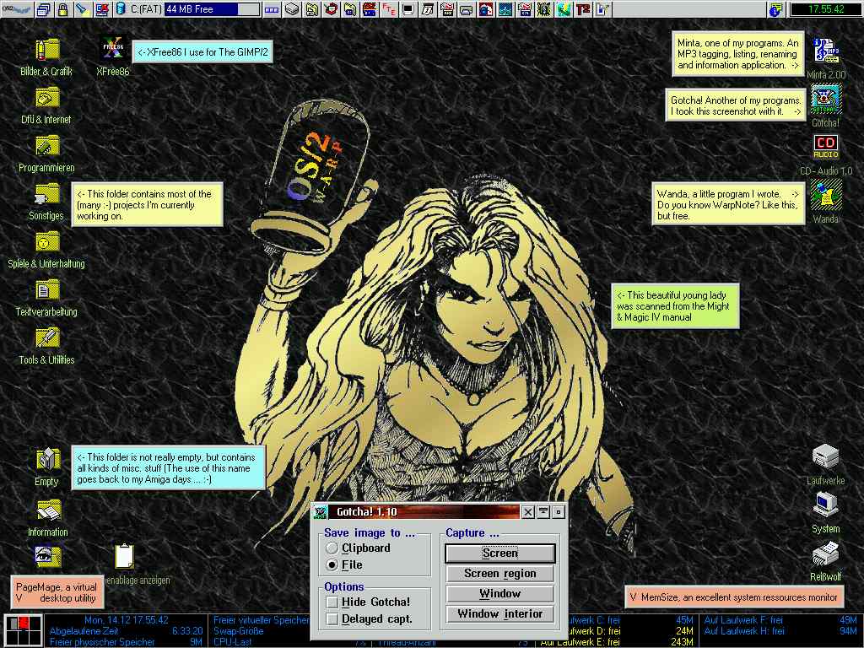This screenshot has width=864, height=648.
Task: Click Mon, 14.12 date in status bar
Action: [127, 620]
